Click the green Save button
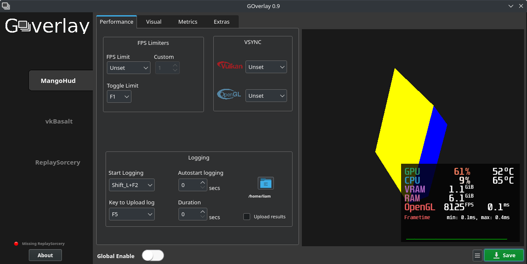The width and height of the screenshot is (527, 264). click(504, 256)
